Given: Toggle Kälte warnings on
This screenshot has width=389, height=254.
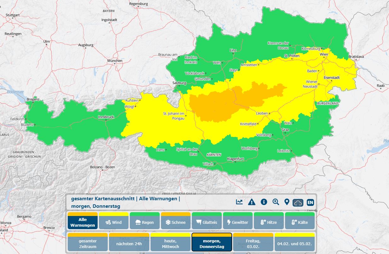Looking at the screenshot, I should 300,222.
